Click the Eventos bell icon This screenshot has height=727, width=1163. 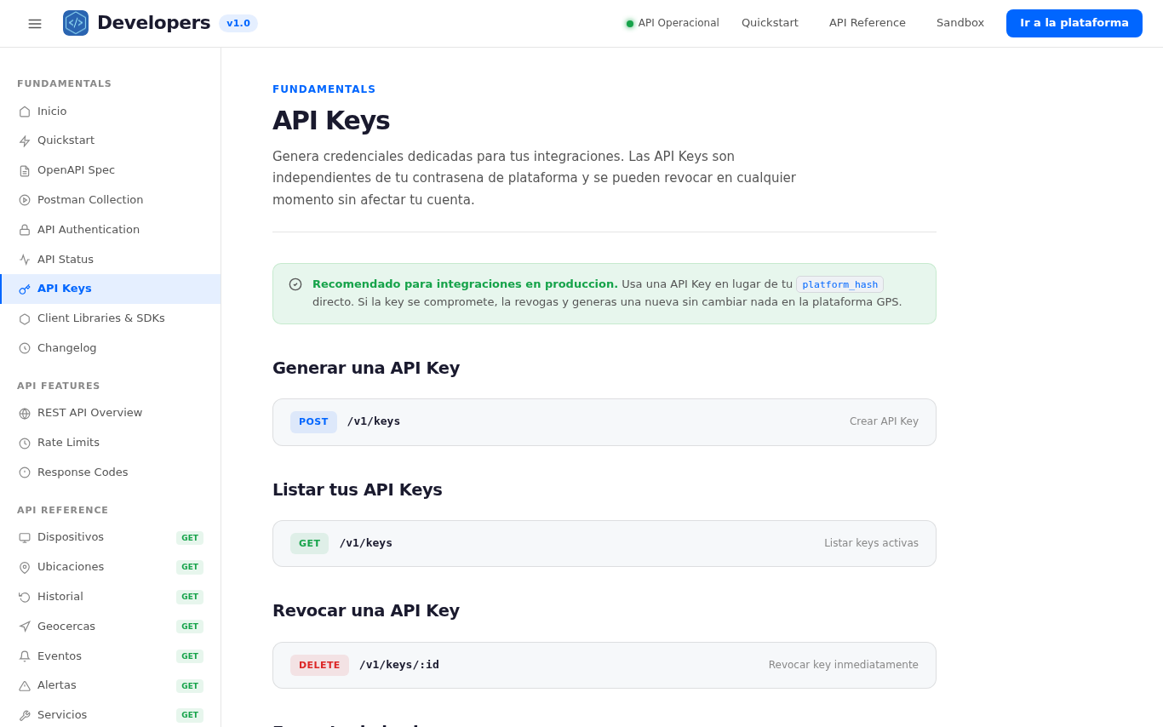point(25,656)
